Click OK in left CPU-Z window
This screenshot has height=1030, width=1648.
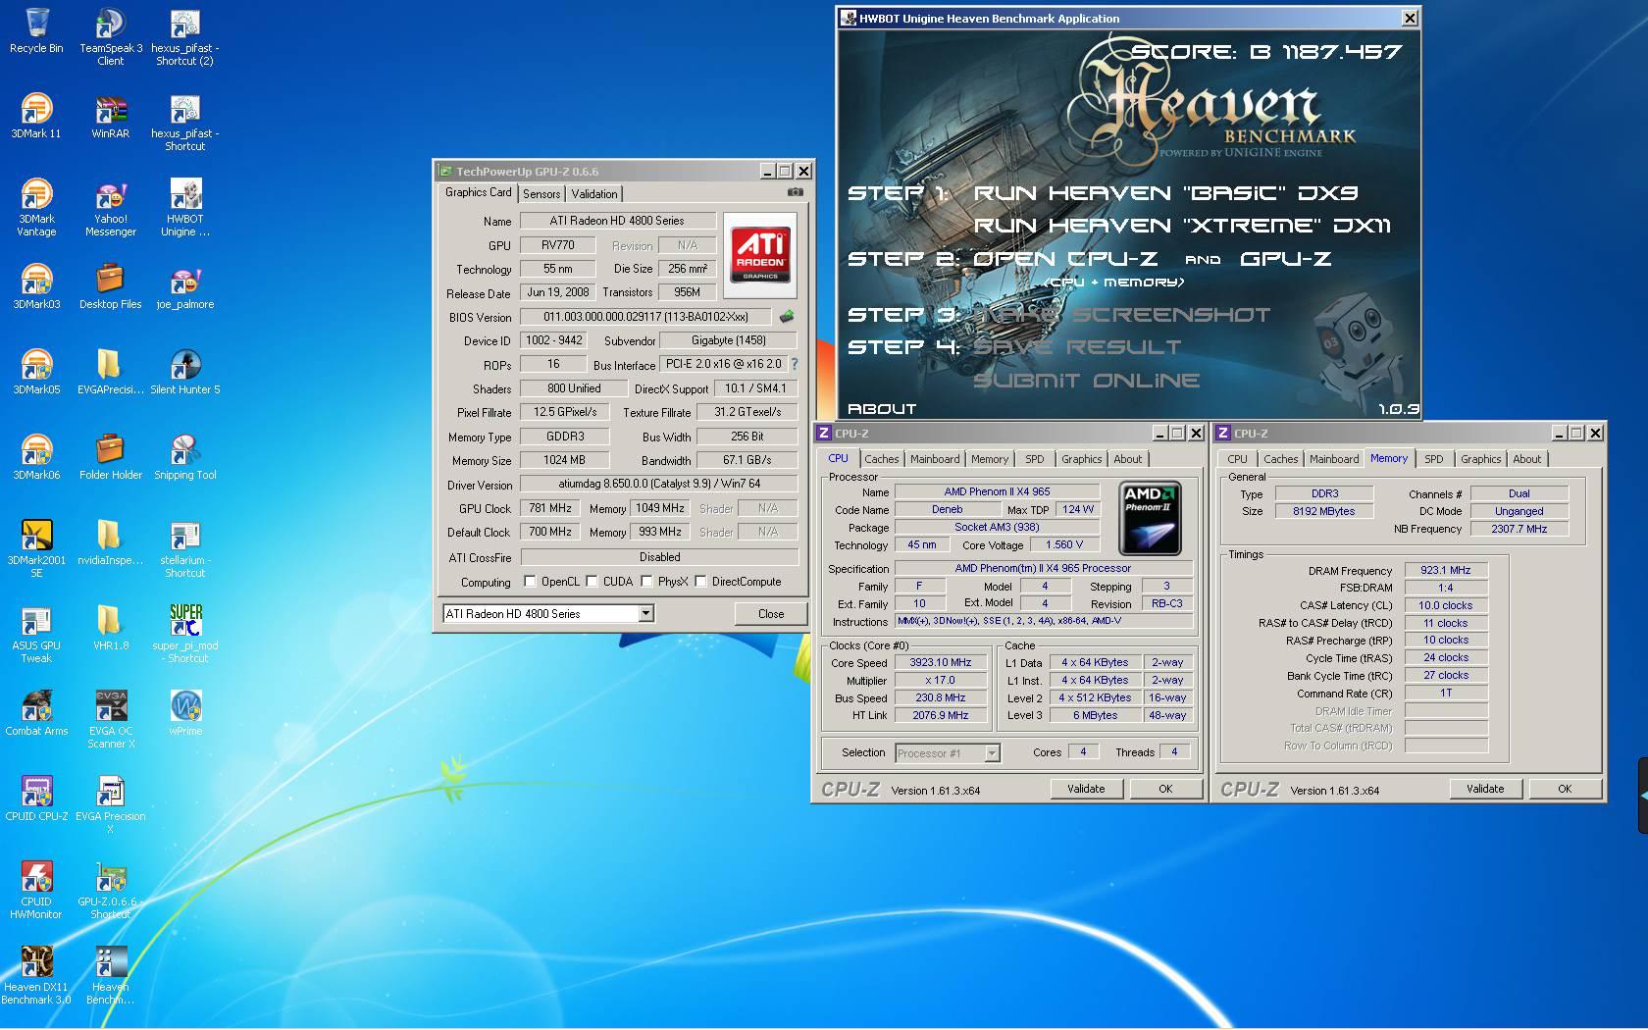1165,789
